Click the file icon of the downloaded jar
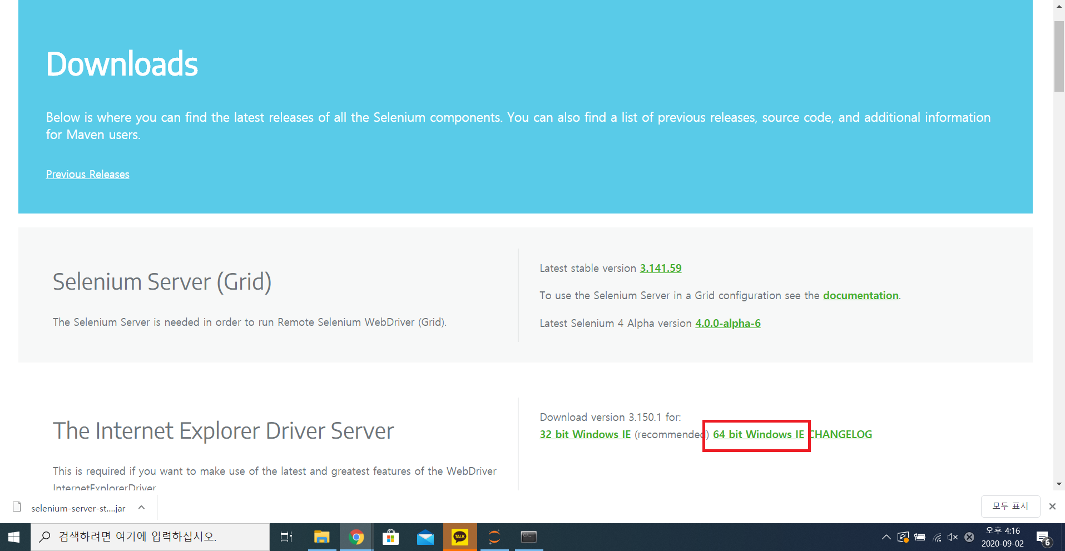1065x551 pixels. (17, 507)
